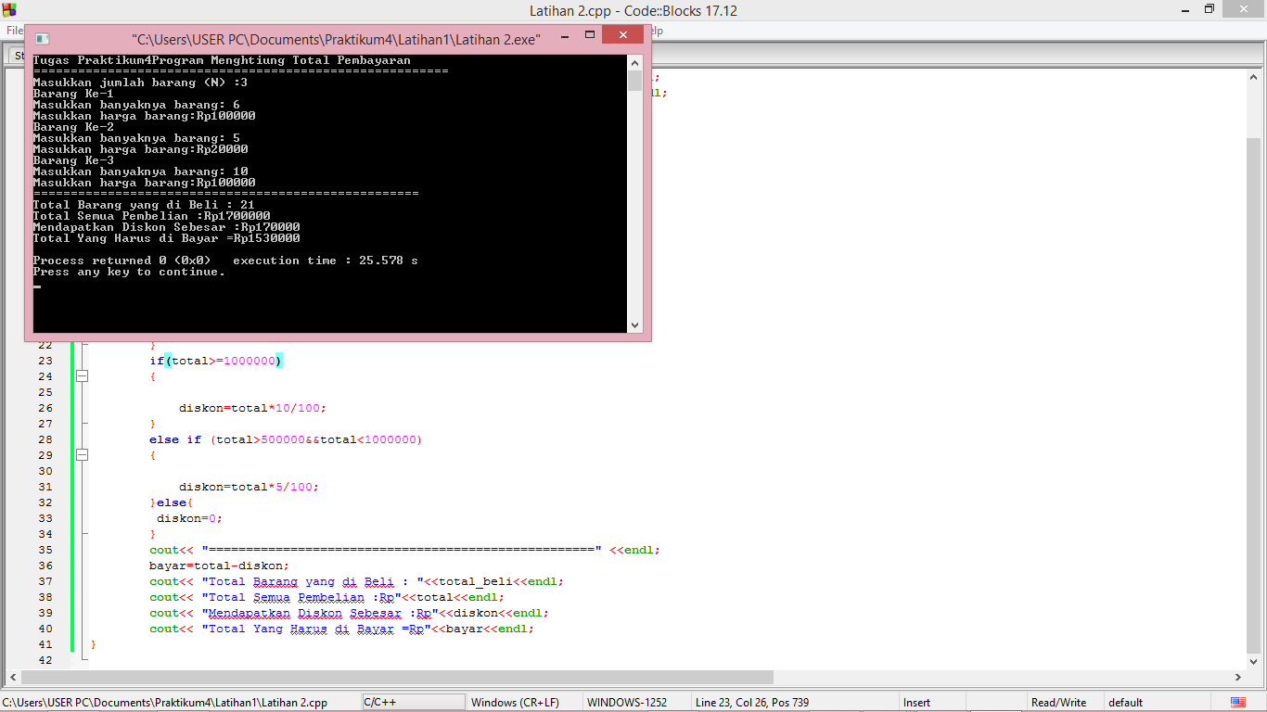This screenshot has height=712, width=1267.
Task: Click the bayar=total-diskon code line
Action: [x=219, y=566]
